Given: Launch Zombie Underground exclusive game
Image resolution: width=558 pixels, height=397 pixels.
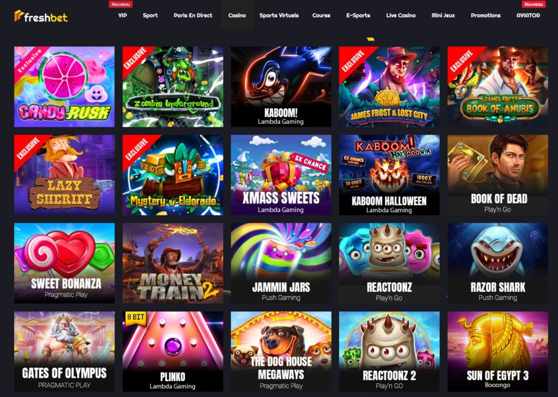Looking at the screenshot, I should pos(173,87).
